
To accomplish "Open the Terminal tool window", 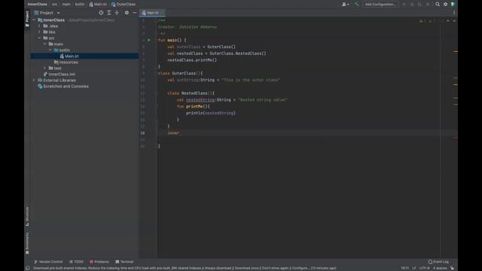I will click(124, 262).
